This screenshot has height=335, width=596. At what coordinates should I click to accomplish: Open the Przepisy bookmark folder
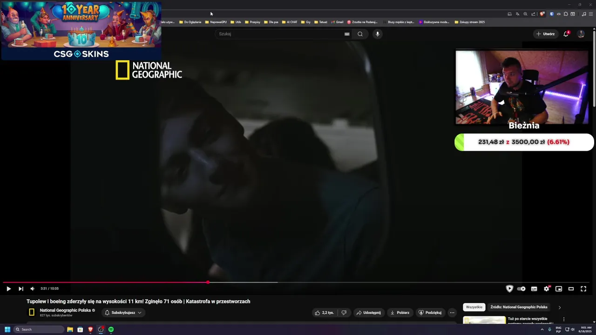click(252, 22)
